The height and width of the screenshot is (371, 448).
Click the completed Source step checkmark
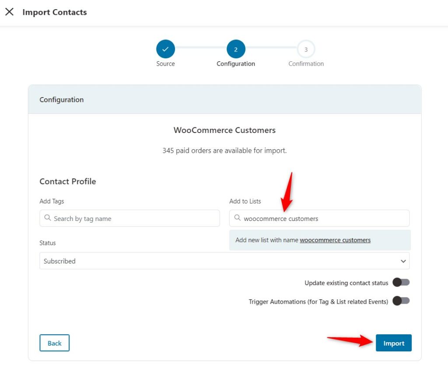(x=165, y=49)
